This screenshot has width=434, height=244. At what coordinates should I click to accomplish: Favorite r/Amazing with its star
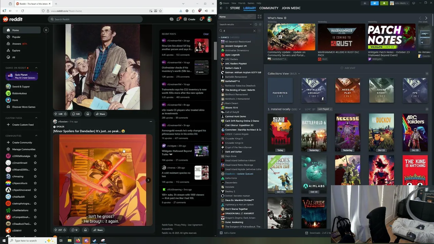pos(35,176)
